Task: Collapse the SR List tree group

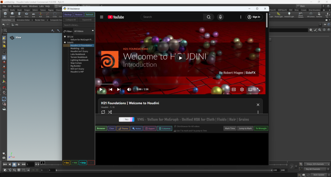Action: click(x=65, y=36)
